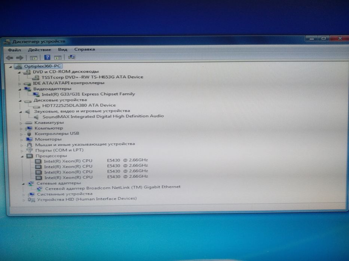The width and height of the screenshot is (349, 261).
Task: Collapse the Процессоры node
Action: pos(22,157)
